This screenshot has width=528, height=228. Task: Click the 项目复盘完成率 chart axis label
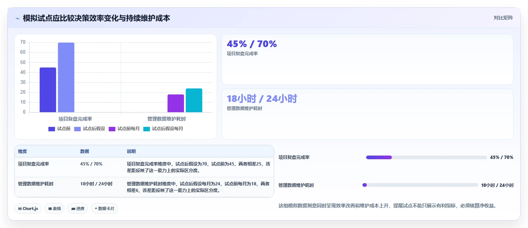pyautogui.click(x=75, y=119)
